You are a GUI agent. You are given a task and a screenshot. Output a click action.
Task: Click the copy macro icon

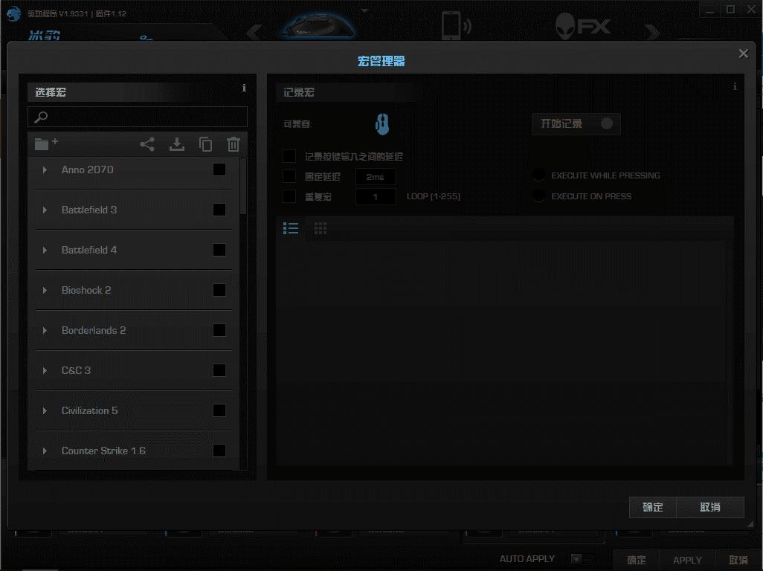[205, 144]
